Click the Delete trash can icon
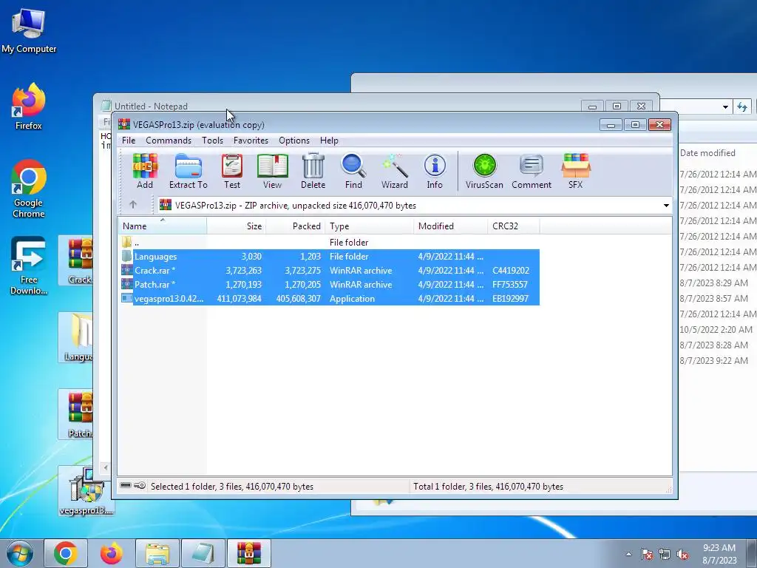Viewport: 757px width, 568px height. click(313, 171)
